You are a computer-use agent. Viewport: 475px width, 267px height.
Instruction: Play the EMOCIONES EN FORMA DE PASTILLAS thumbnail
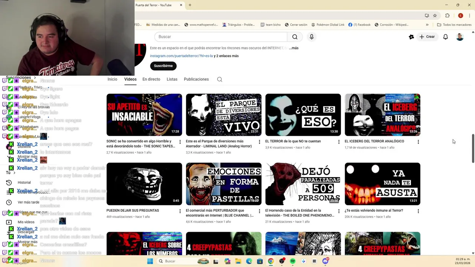224,184
